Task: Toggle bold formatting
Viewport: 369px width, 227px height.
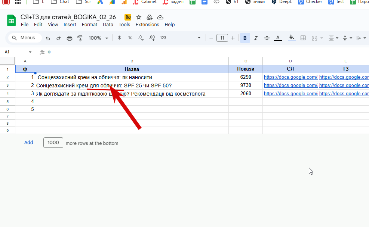Action: [x=245, y=38]
